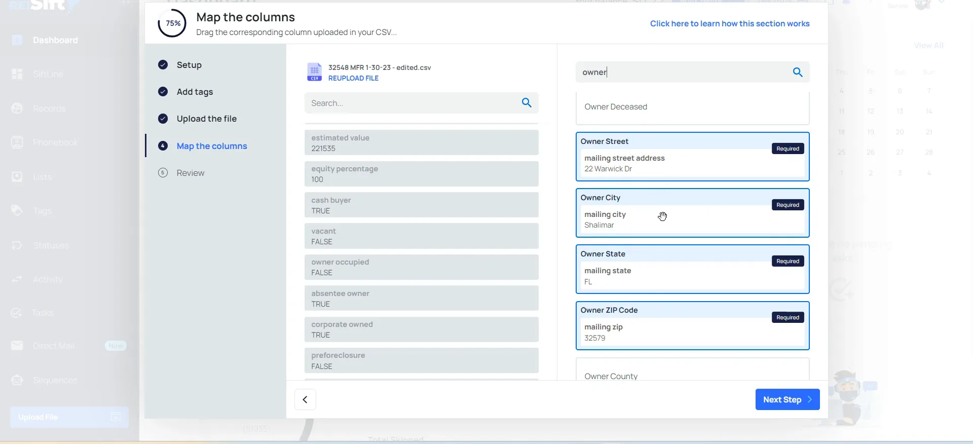This screenshot has width=973, height=444.
Task: Click the Dashboard sidebar icon in background
Action: (x=17, y=40)
